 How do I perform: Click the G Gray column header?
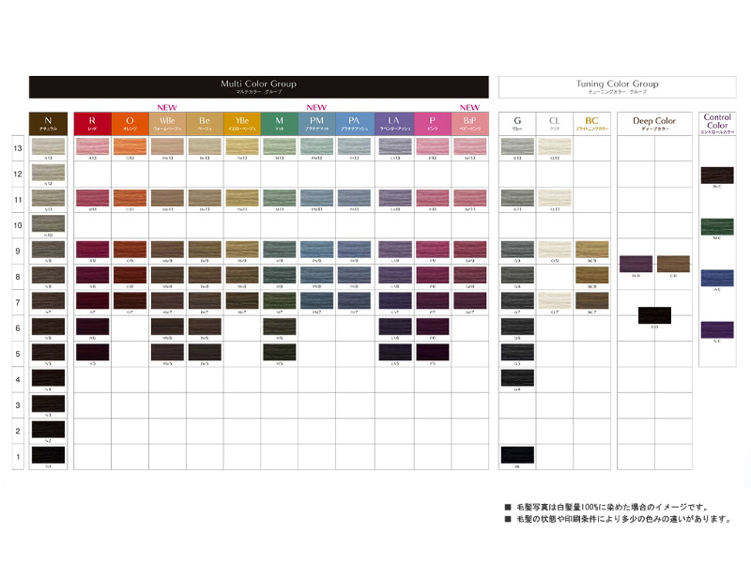(516, 124)
